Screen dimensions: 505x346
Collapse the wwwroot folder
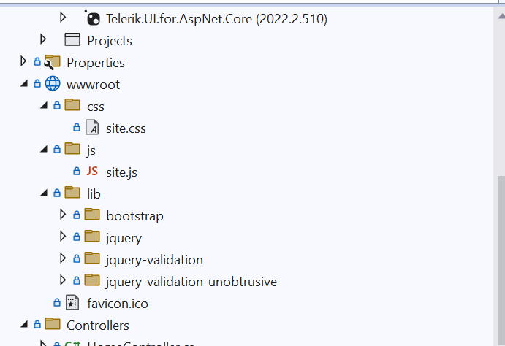pos(24,84)
